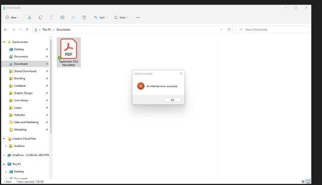The image size is (322, 185).
Task: Open recent locations chevron
Action: 20,29
